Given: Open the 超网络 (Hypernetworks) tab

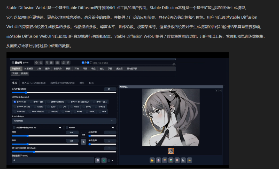Looking at the screenshot, I should 63,83.
